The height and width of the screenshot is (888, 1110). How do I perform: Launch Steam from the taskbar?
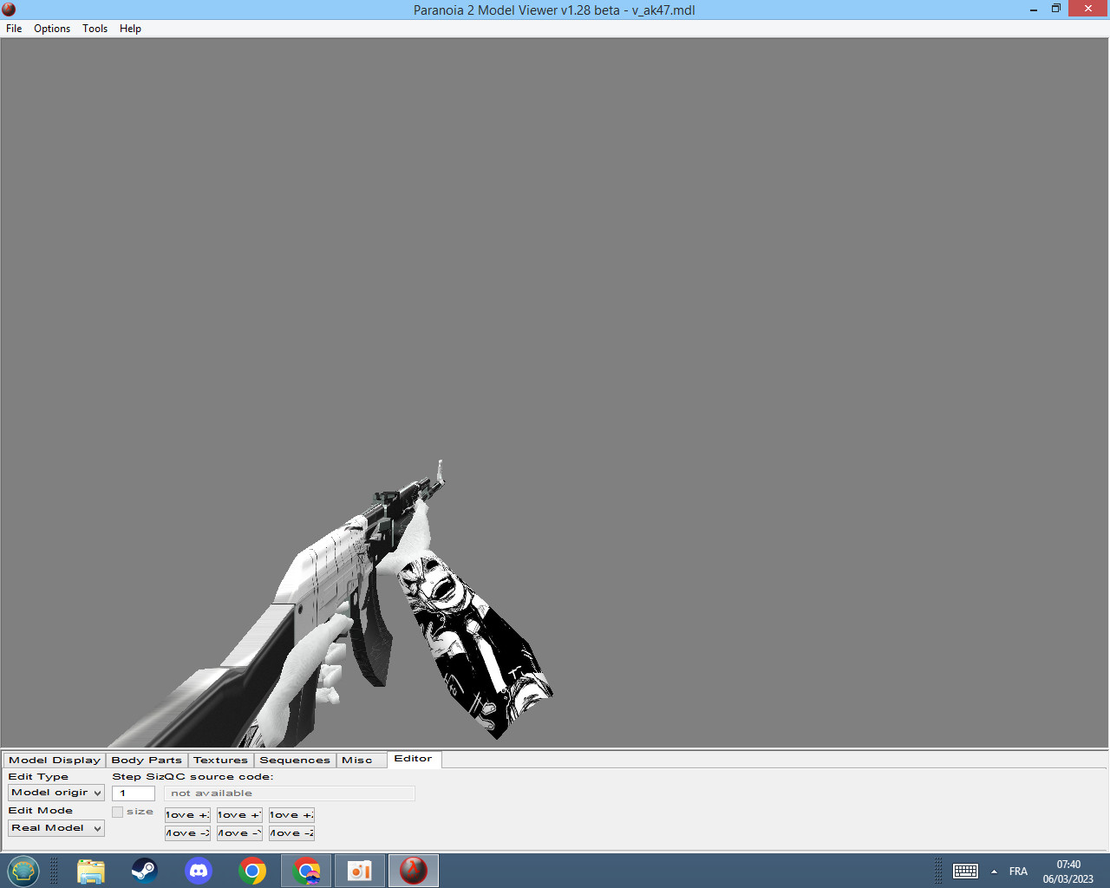coord(144,871)
